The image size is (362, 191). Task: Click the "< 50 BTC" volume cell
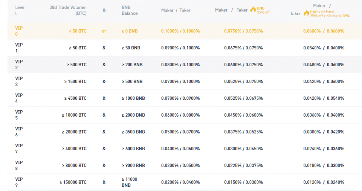(77, 31)
